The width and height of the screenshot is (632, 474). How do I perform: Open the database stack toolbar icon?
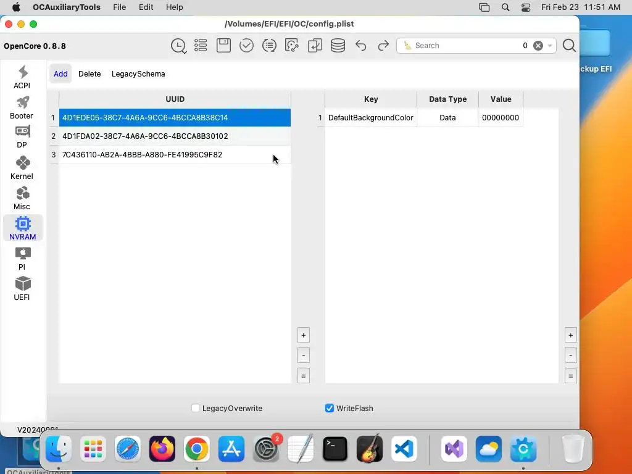coord(338,46)
